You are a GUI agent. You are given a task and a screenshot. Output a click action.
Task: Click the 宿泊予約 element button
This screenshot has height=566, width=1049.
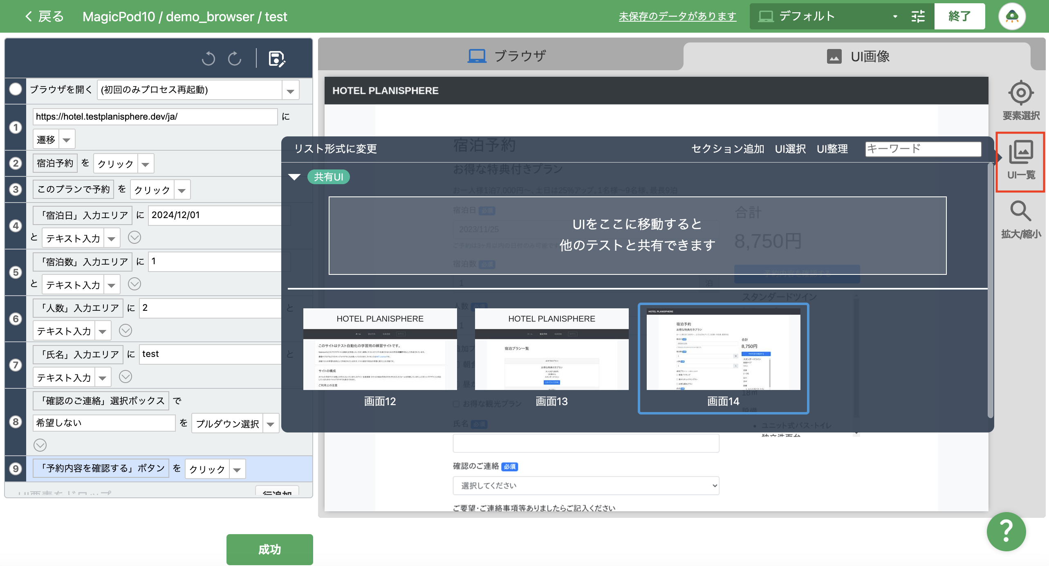pos(55,163)
